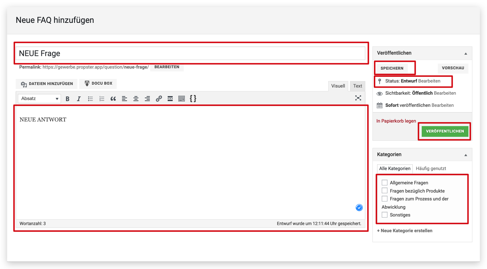
Task: Enable distraction-free fullscreen editor mode
Action: (x=358, y=98)
